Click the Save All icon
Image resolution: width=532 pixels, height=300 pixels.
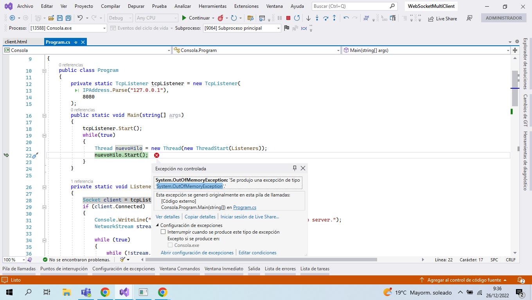click(68, 18)
